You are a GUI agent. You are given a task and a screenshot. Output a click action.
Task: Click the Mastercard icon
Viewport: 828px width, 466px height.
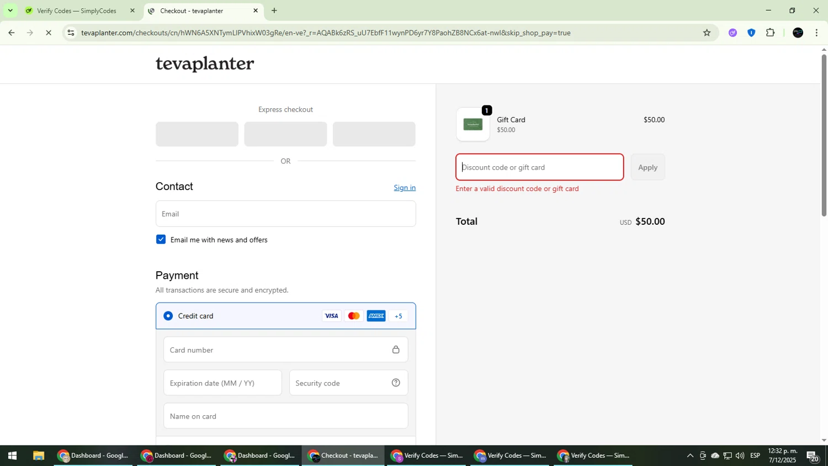pos(354,316)
